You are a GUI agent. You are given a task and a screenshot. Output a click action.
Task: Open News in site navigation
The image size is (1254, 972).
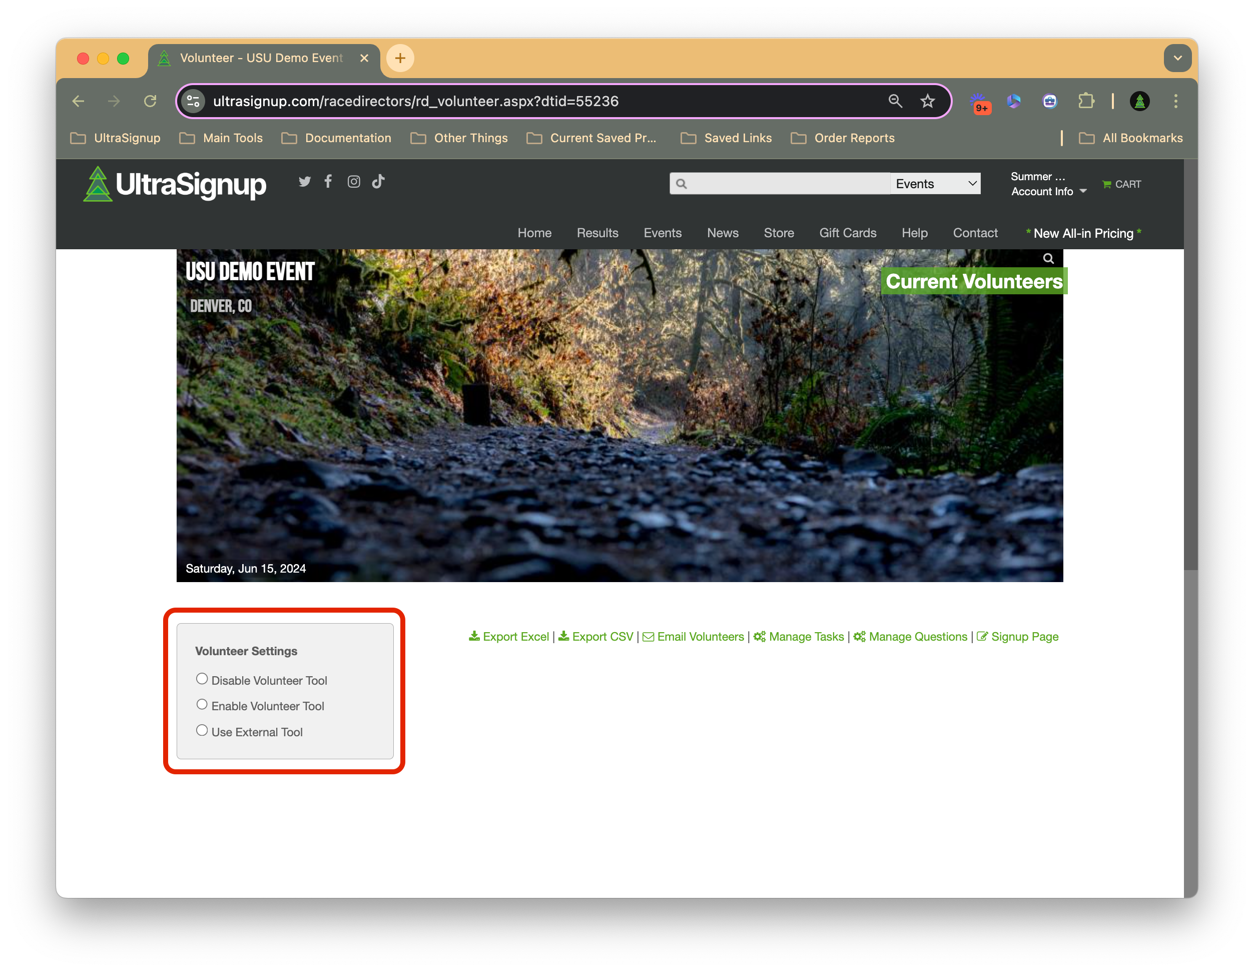point(722,233)
